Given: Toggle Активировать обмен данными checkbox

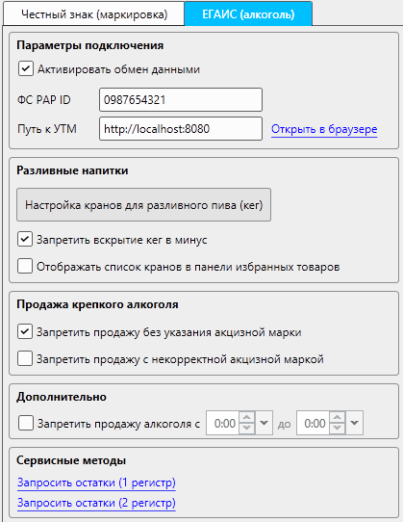Looking at the screenshot, I should pyautogui.click(x=26, y=69).
